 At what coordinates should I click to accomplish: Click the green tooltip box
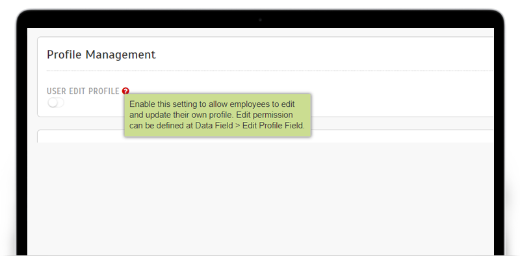218,115
